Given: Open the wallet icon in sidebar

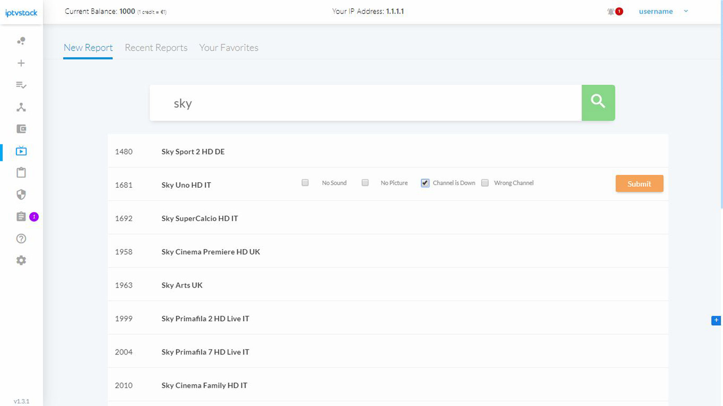Looking at the screenshot, I should (21, 129).
